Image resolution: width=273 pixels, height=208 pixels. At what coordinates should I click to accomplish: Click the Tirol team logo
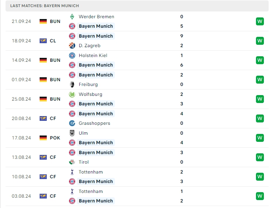tap(72, 162)
